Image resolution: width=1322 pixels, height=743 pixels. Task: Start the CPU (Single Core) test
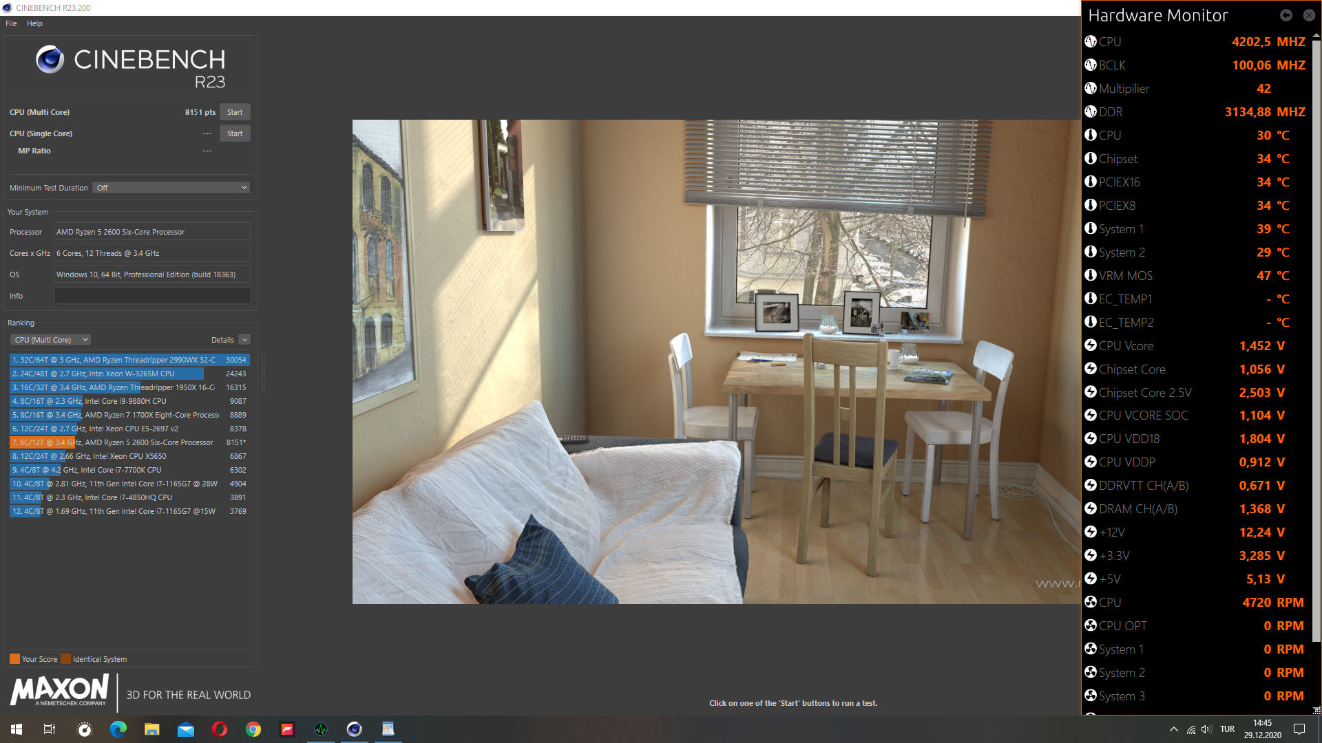[235, 133]
